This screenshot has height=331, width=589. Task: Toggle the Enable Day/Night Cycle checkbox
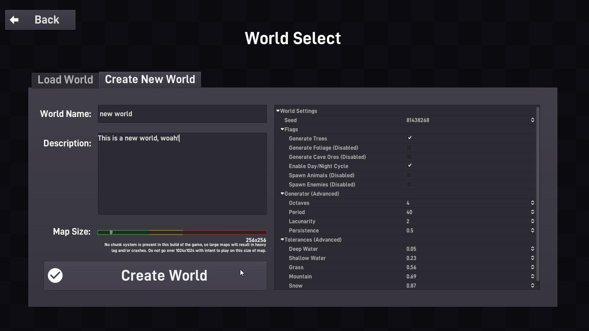(x=409, y=166)
